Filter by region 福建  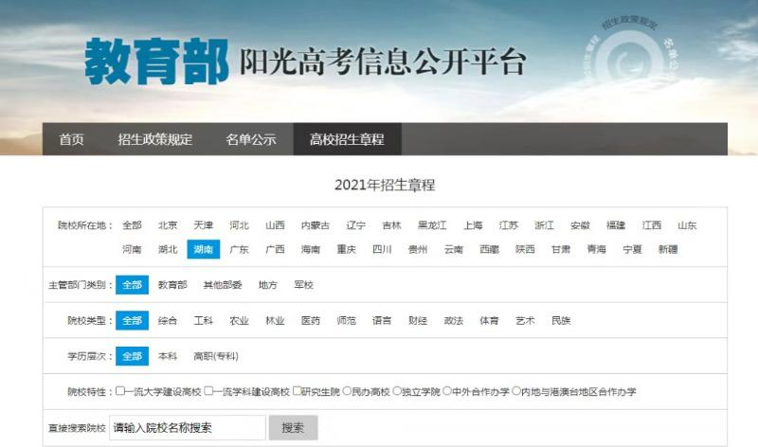point(616,225)
